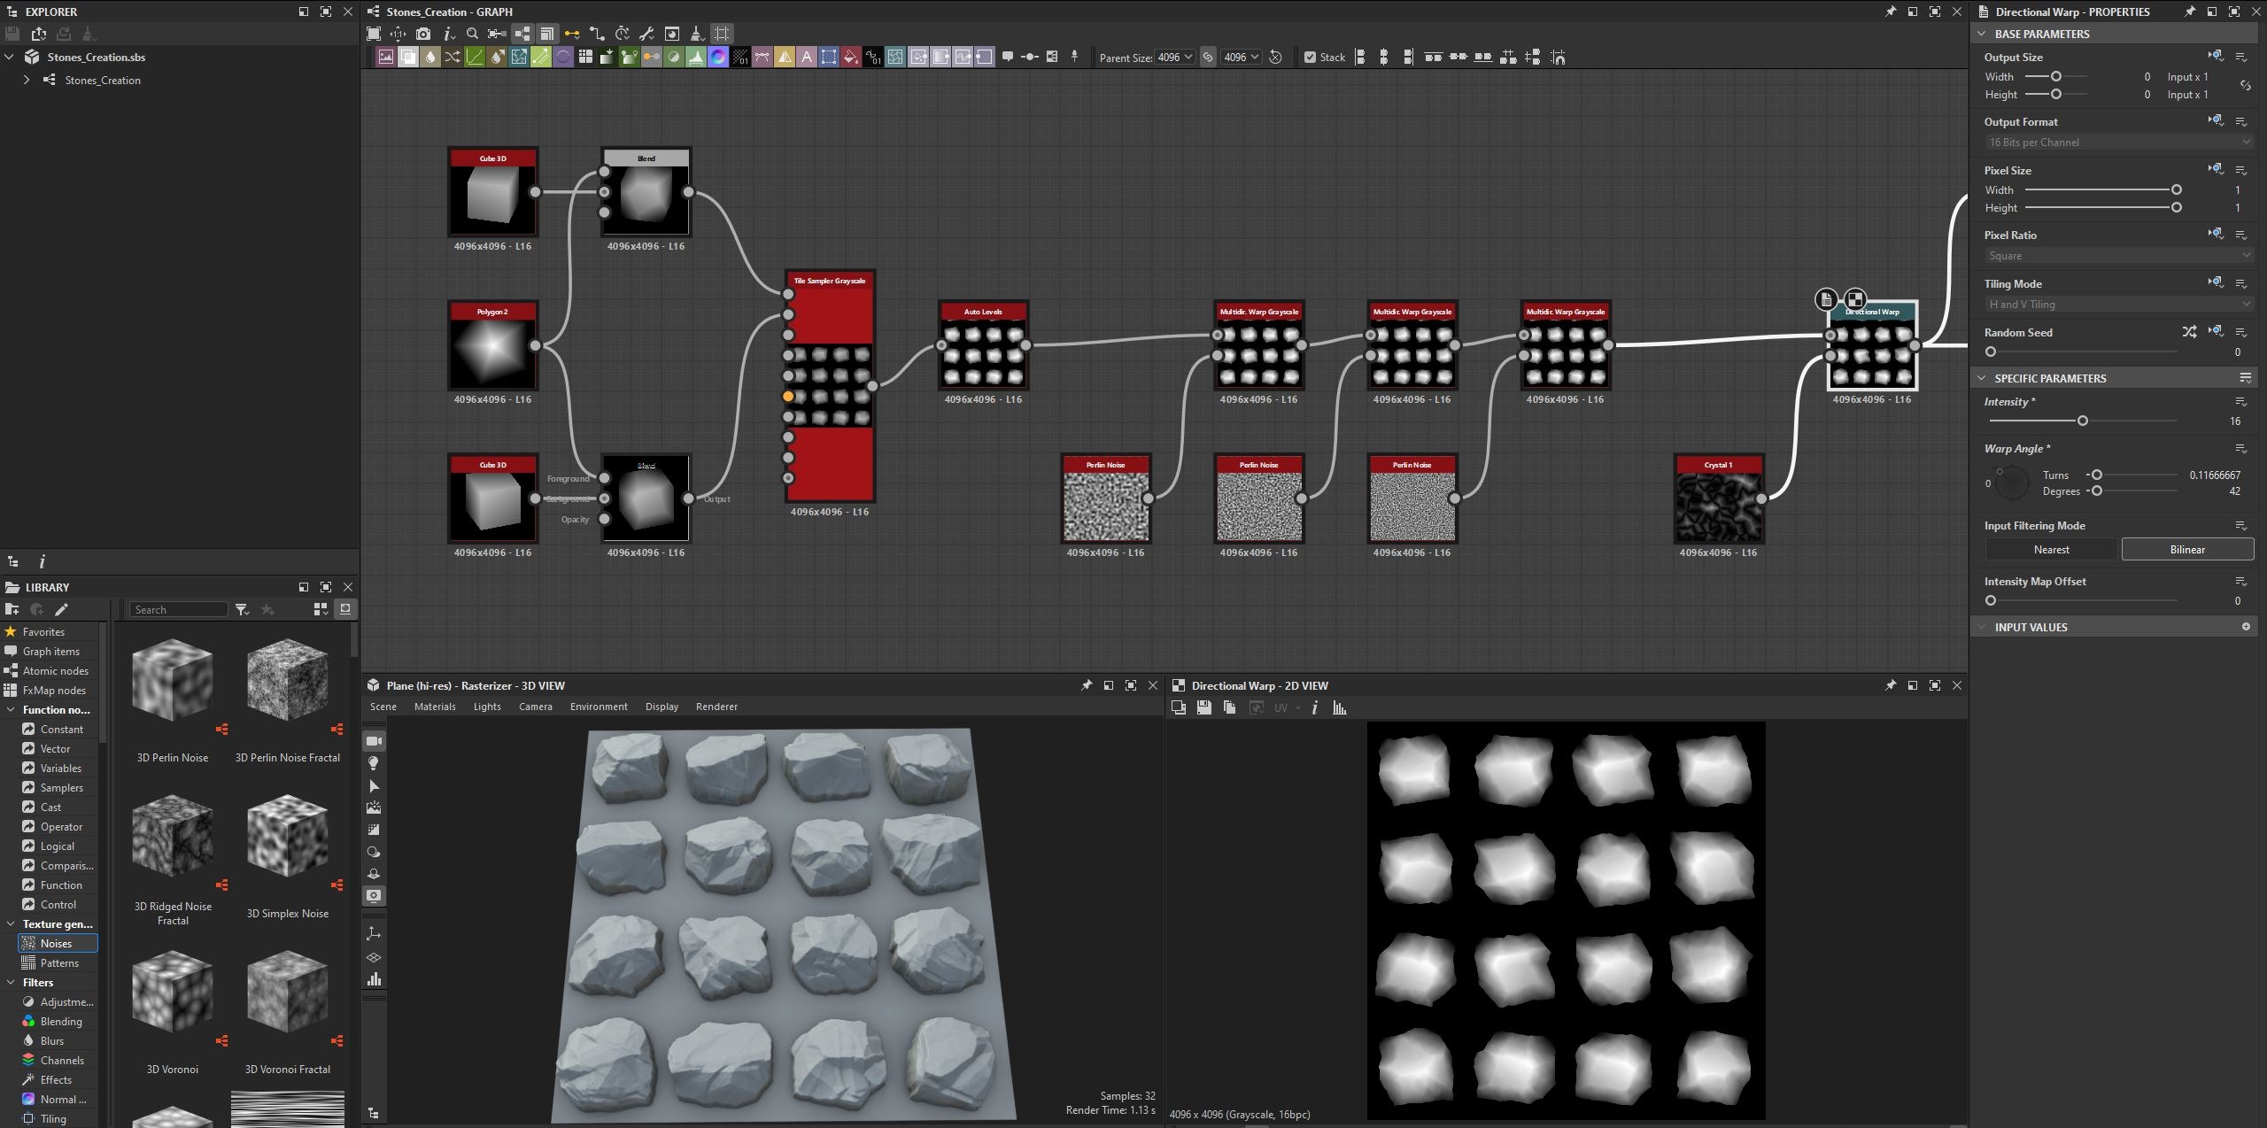Snap nodes to grid with magnet icon
Image resolution: width=2267 pixels, height=1128 pixels.
[x=1559, y=58]
